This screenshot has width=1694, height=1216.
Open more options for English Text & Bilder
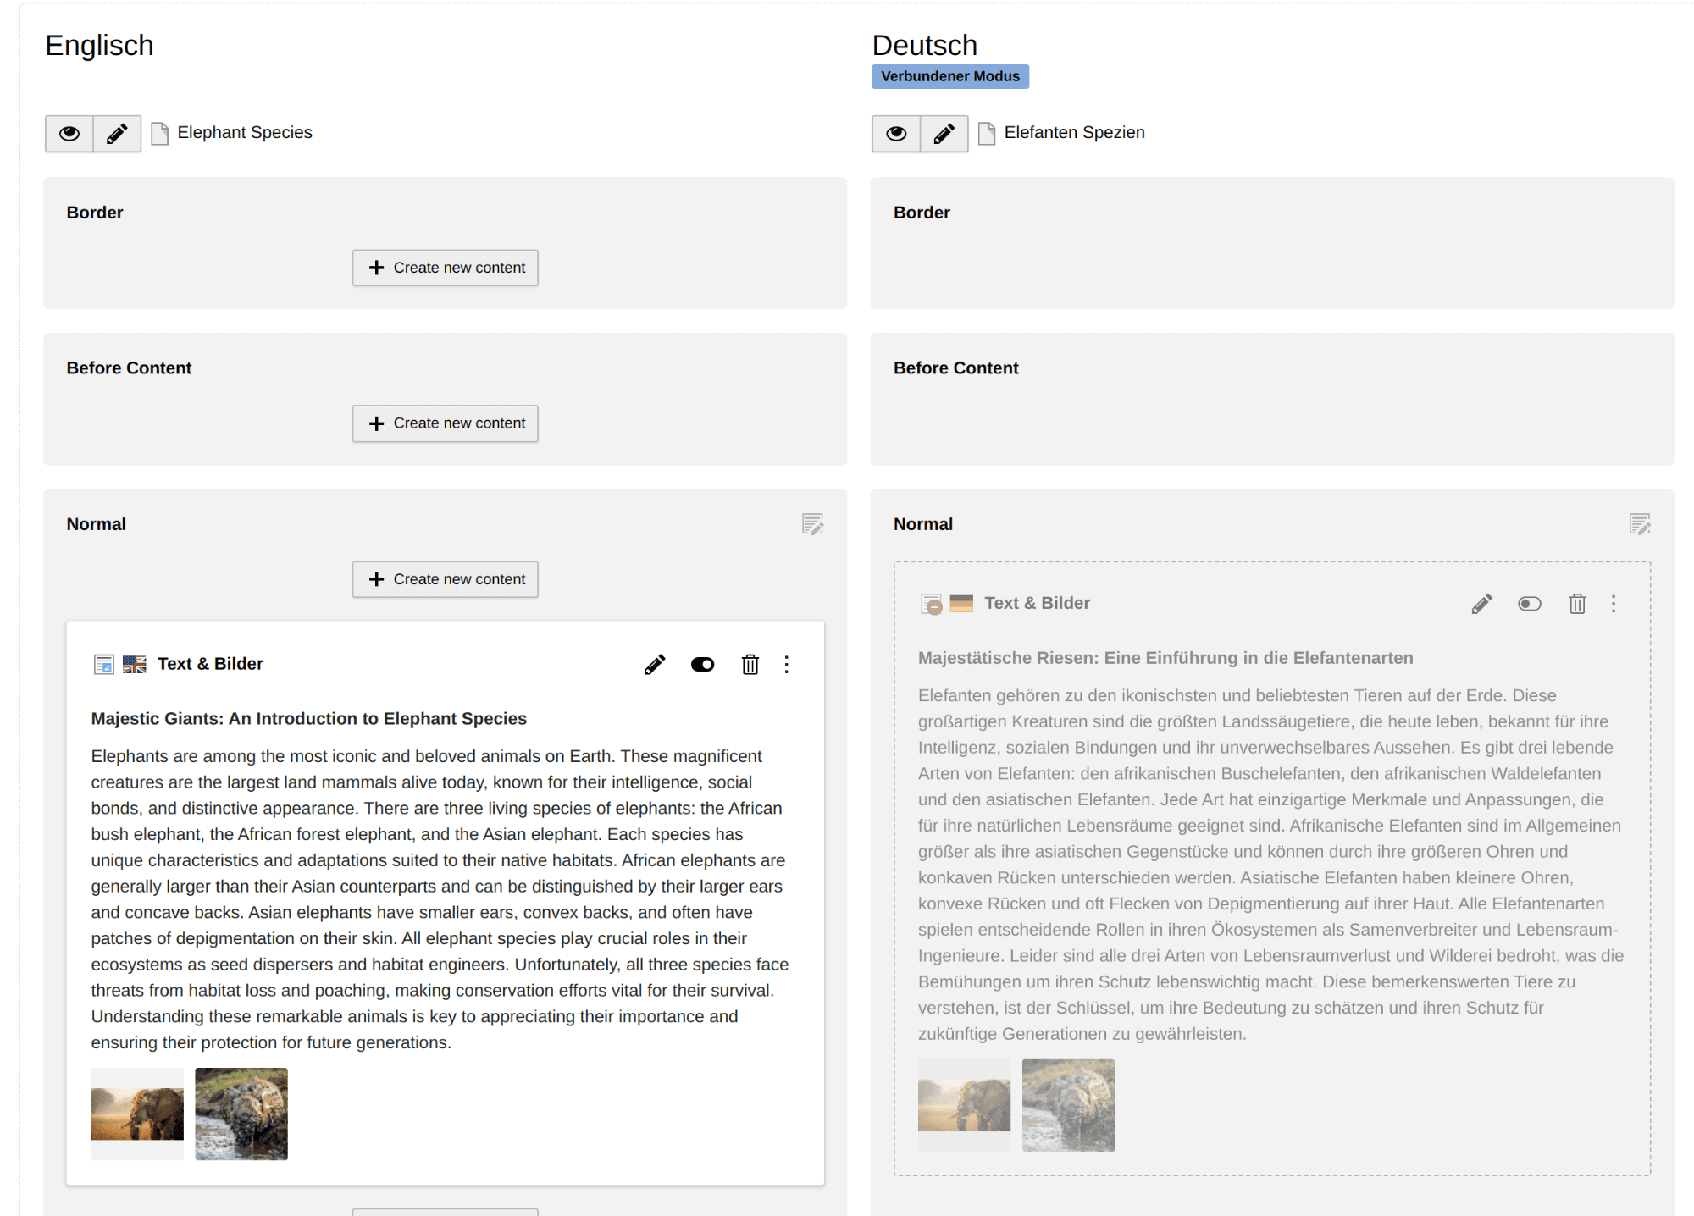pyautogui.click(x=787, y=665)
